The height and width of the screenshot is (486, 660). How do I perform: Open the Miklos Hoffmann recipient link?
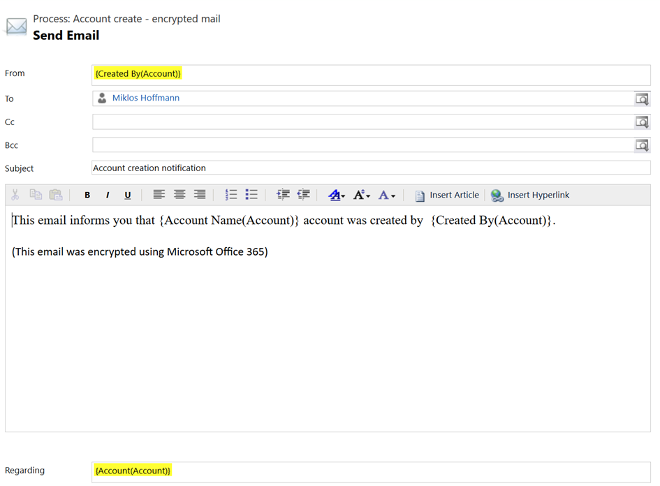pos(146,98)
